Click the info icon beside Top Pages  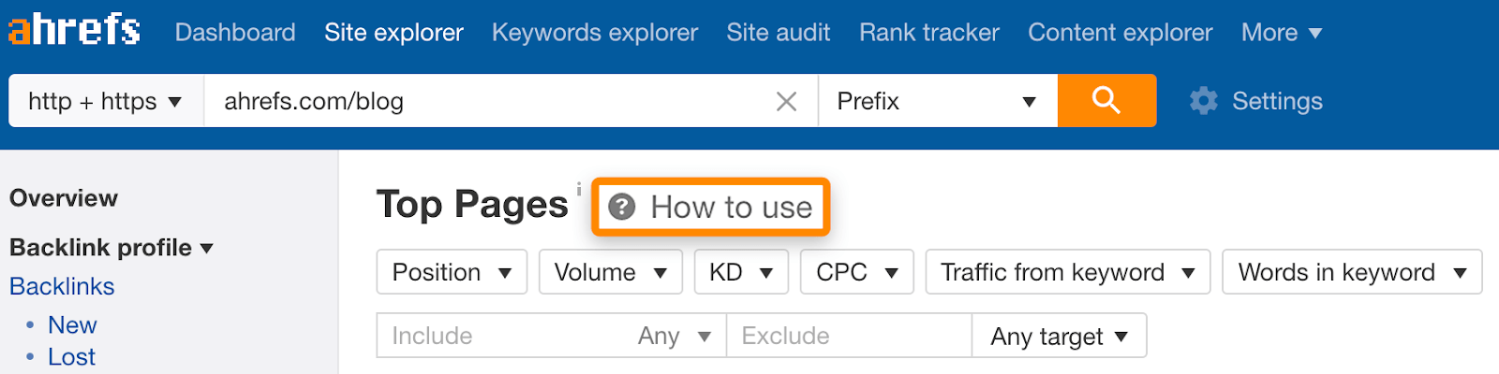(579, 189)
